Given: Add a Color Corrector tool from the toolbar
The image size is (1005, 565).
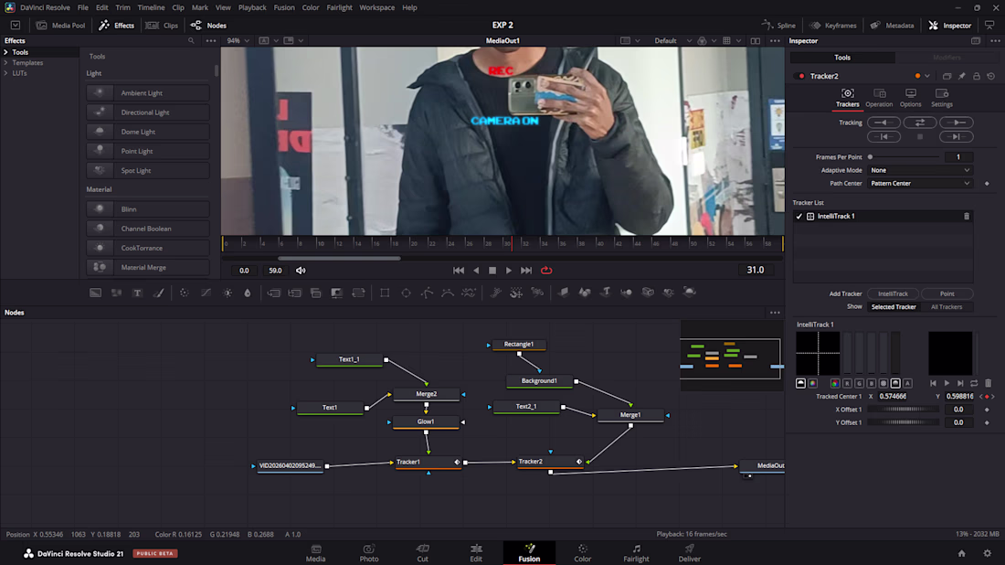Looking at the screenshot, I should [184, 293].
